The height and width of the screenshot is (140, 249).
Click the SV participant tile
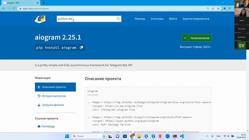pos(242,46)
